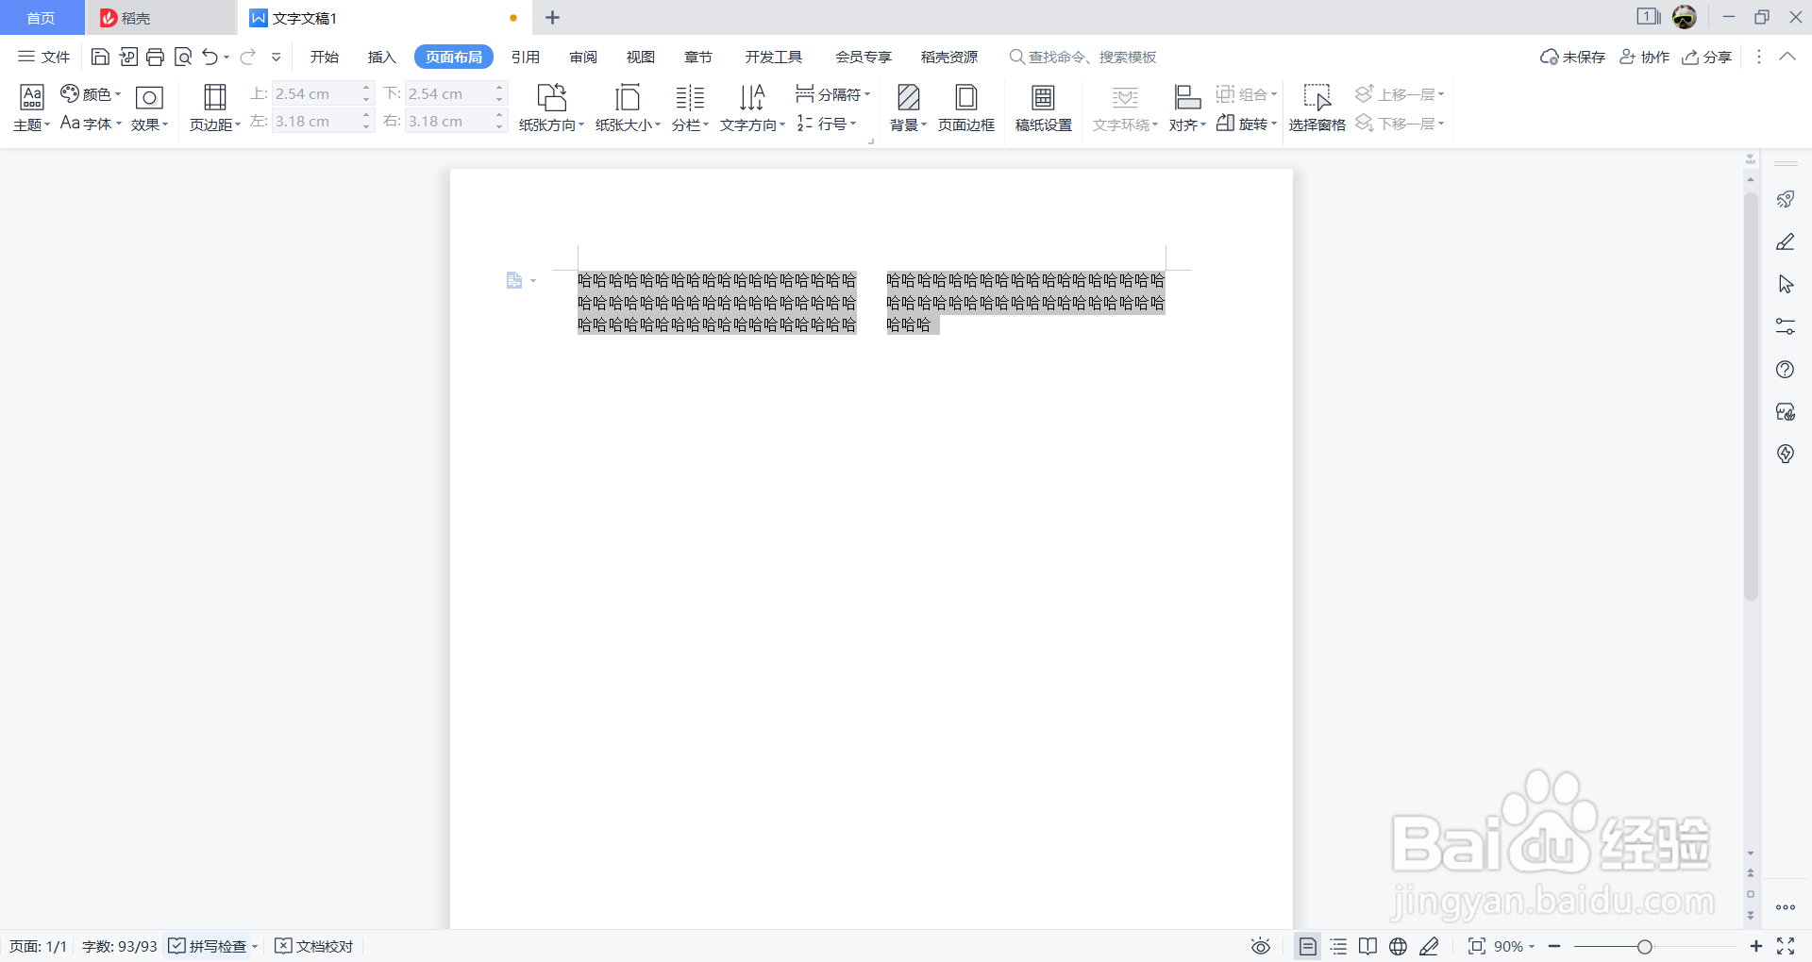Click the rocket icon in right sidebar

point(1786,199)
